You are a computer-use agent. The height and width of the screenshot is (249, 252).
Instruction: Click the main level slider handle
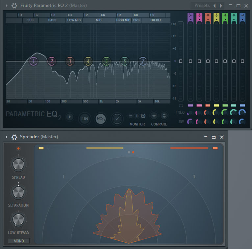pos(181,61)
